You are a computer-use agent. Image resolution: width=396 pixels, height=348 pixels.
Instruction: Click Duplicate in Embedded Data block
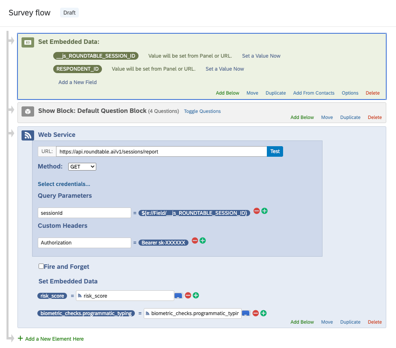(x=275, y=93)
